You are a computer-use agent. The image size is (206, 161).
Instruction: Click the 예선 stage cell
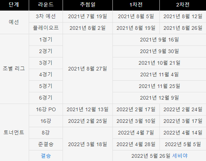point(14,22)
